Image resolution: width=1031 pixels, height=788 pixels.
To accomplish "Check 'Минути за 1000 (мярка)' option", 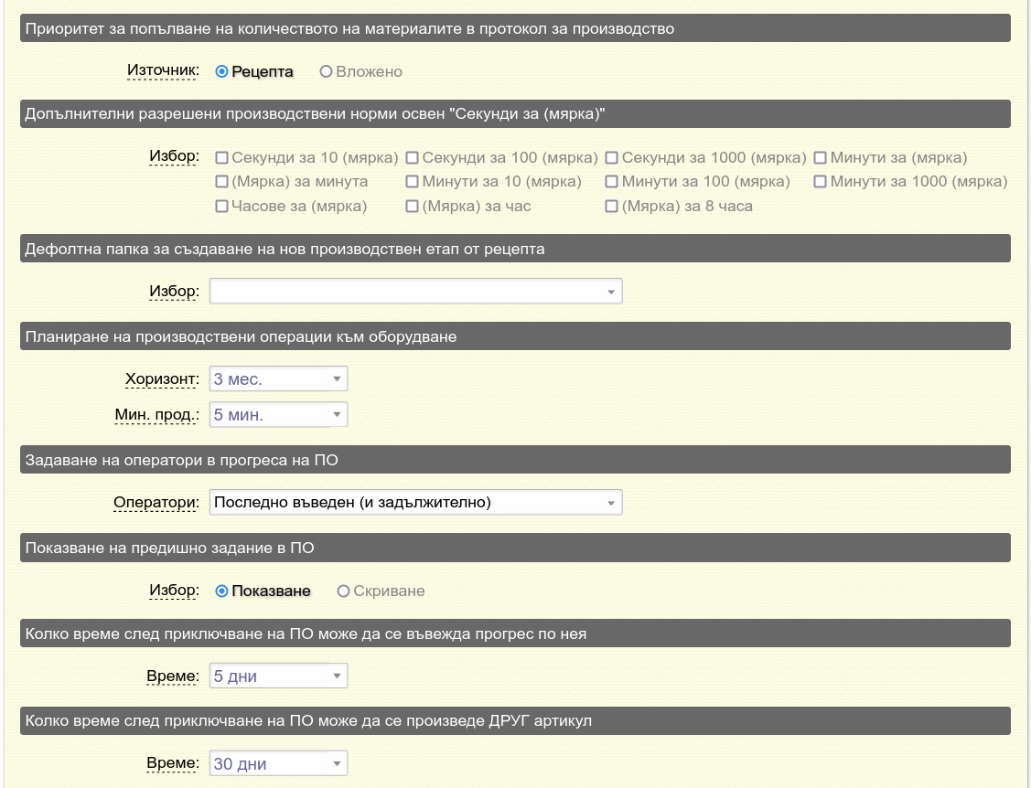I will click(x=820, y=182).
